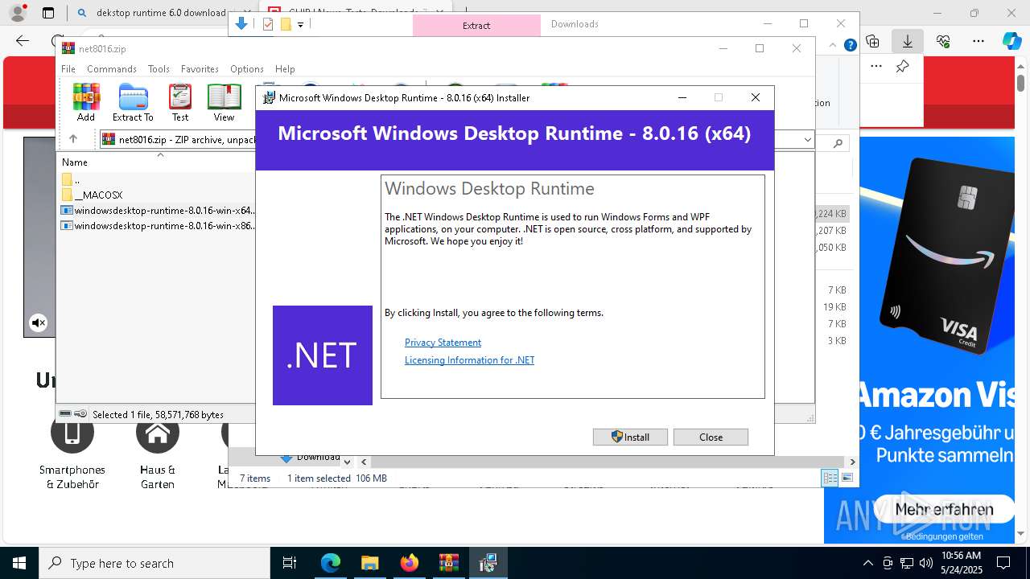This screenshot has height=579, width=1030.
Task: Click the Test icon in WinRAR toolbar
Action: [x=180, y=103]
